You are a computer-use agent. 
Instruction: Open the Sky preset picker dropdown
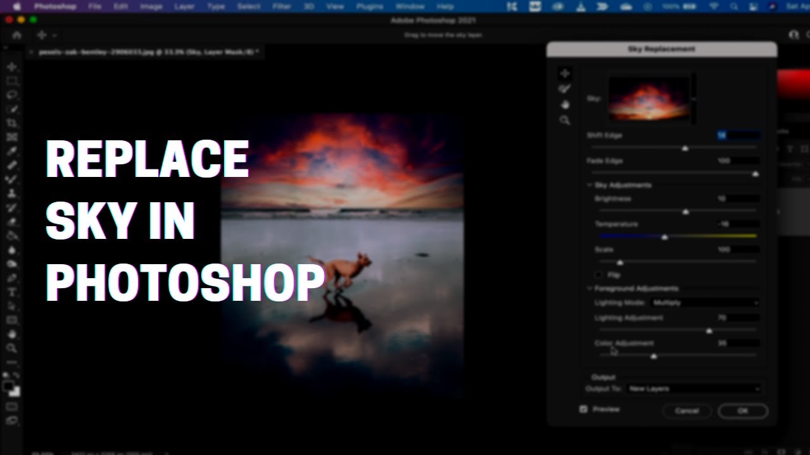pyautogui.click(x=694, y=99)
